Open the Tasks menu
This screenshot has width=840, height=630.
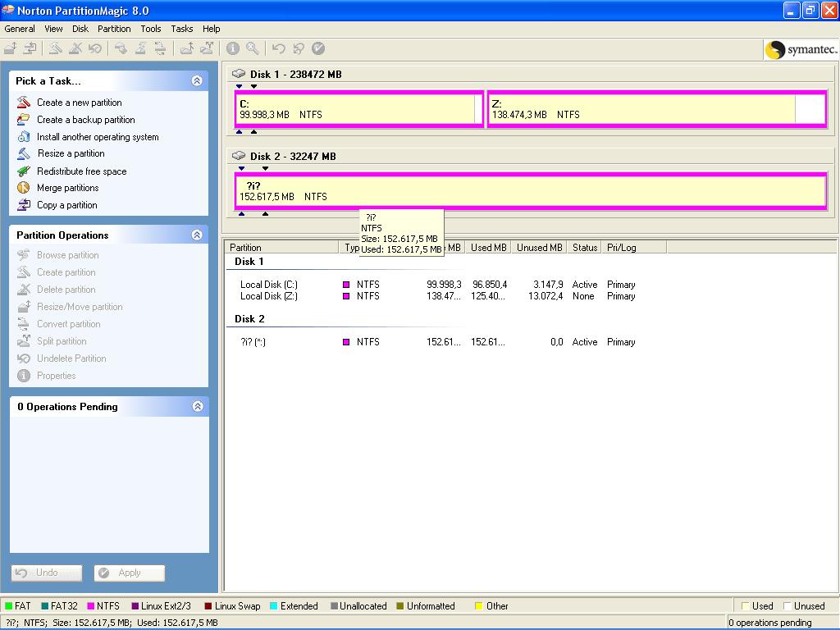(x=181, y=29)
